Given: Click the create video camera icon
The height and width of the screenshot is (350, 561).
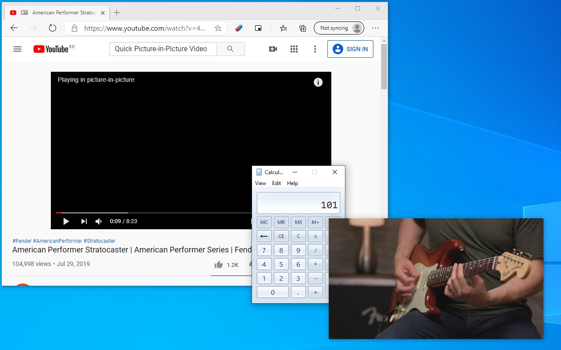Looking at the screenshot, I should pyautogui.click(x=273, y=49).
